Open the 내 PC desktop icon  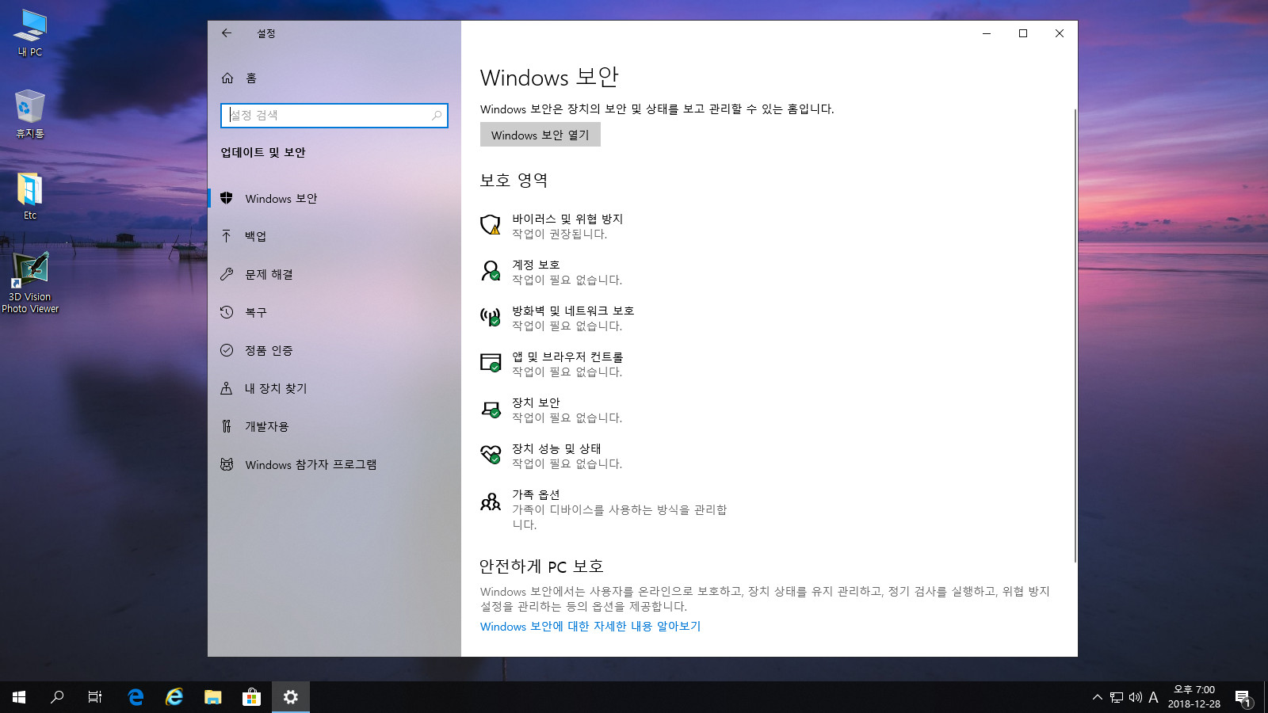click(30, 33)
